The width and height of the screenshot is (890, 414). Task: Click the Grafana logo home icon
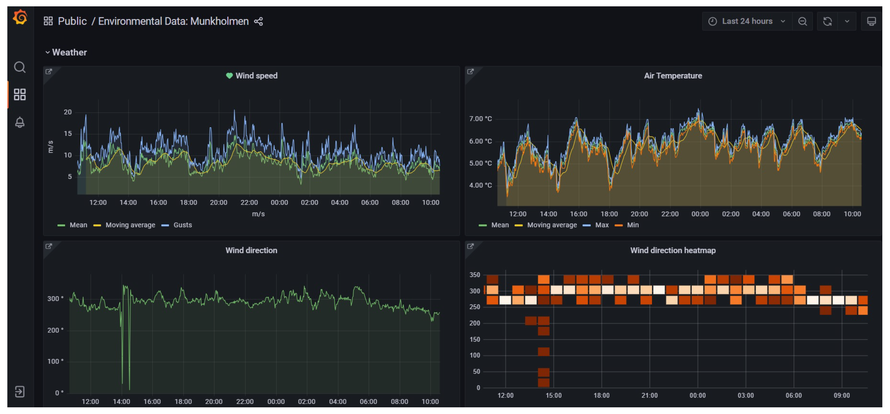20,17
